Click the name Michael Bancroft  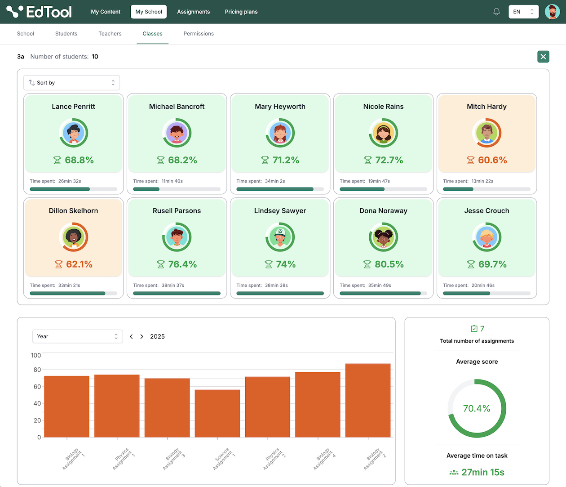(x=177, y=107)
